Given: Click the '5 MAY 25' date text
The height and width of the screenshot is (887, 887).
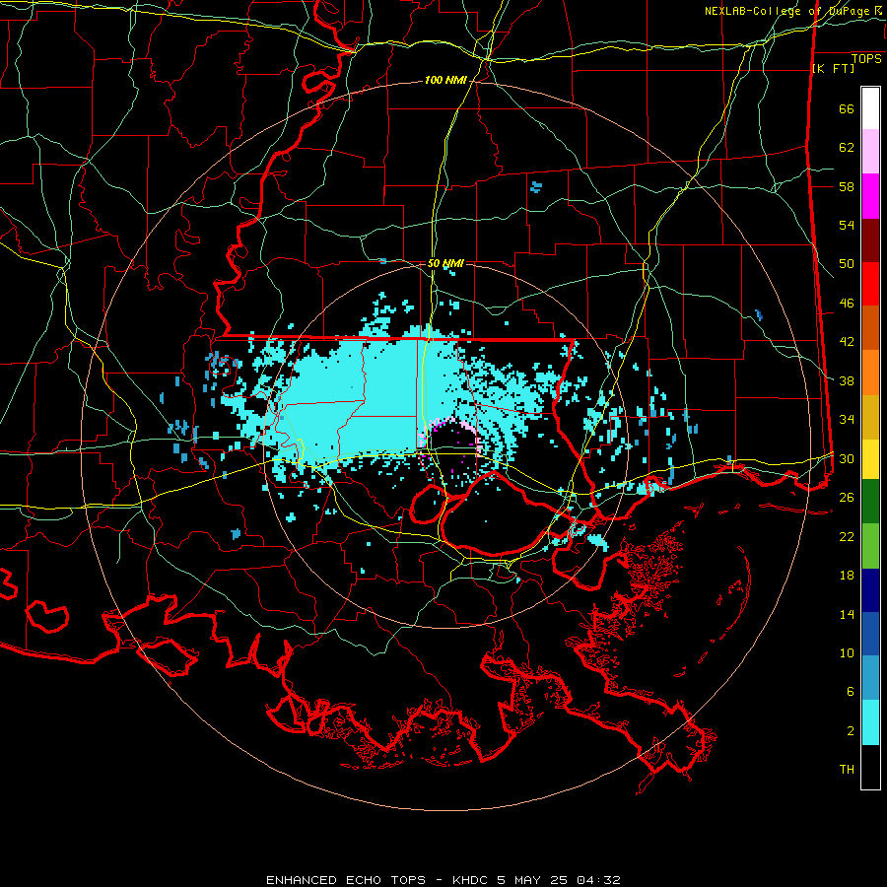Looking at the screenshot, I should pos(534,880).
